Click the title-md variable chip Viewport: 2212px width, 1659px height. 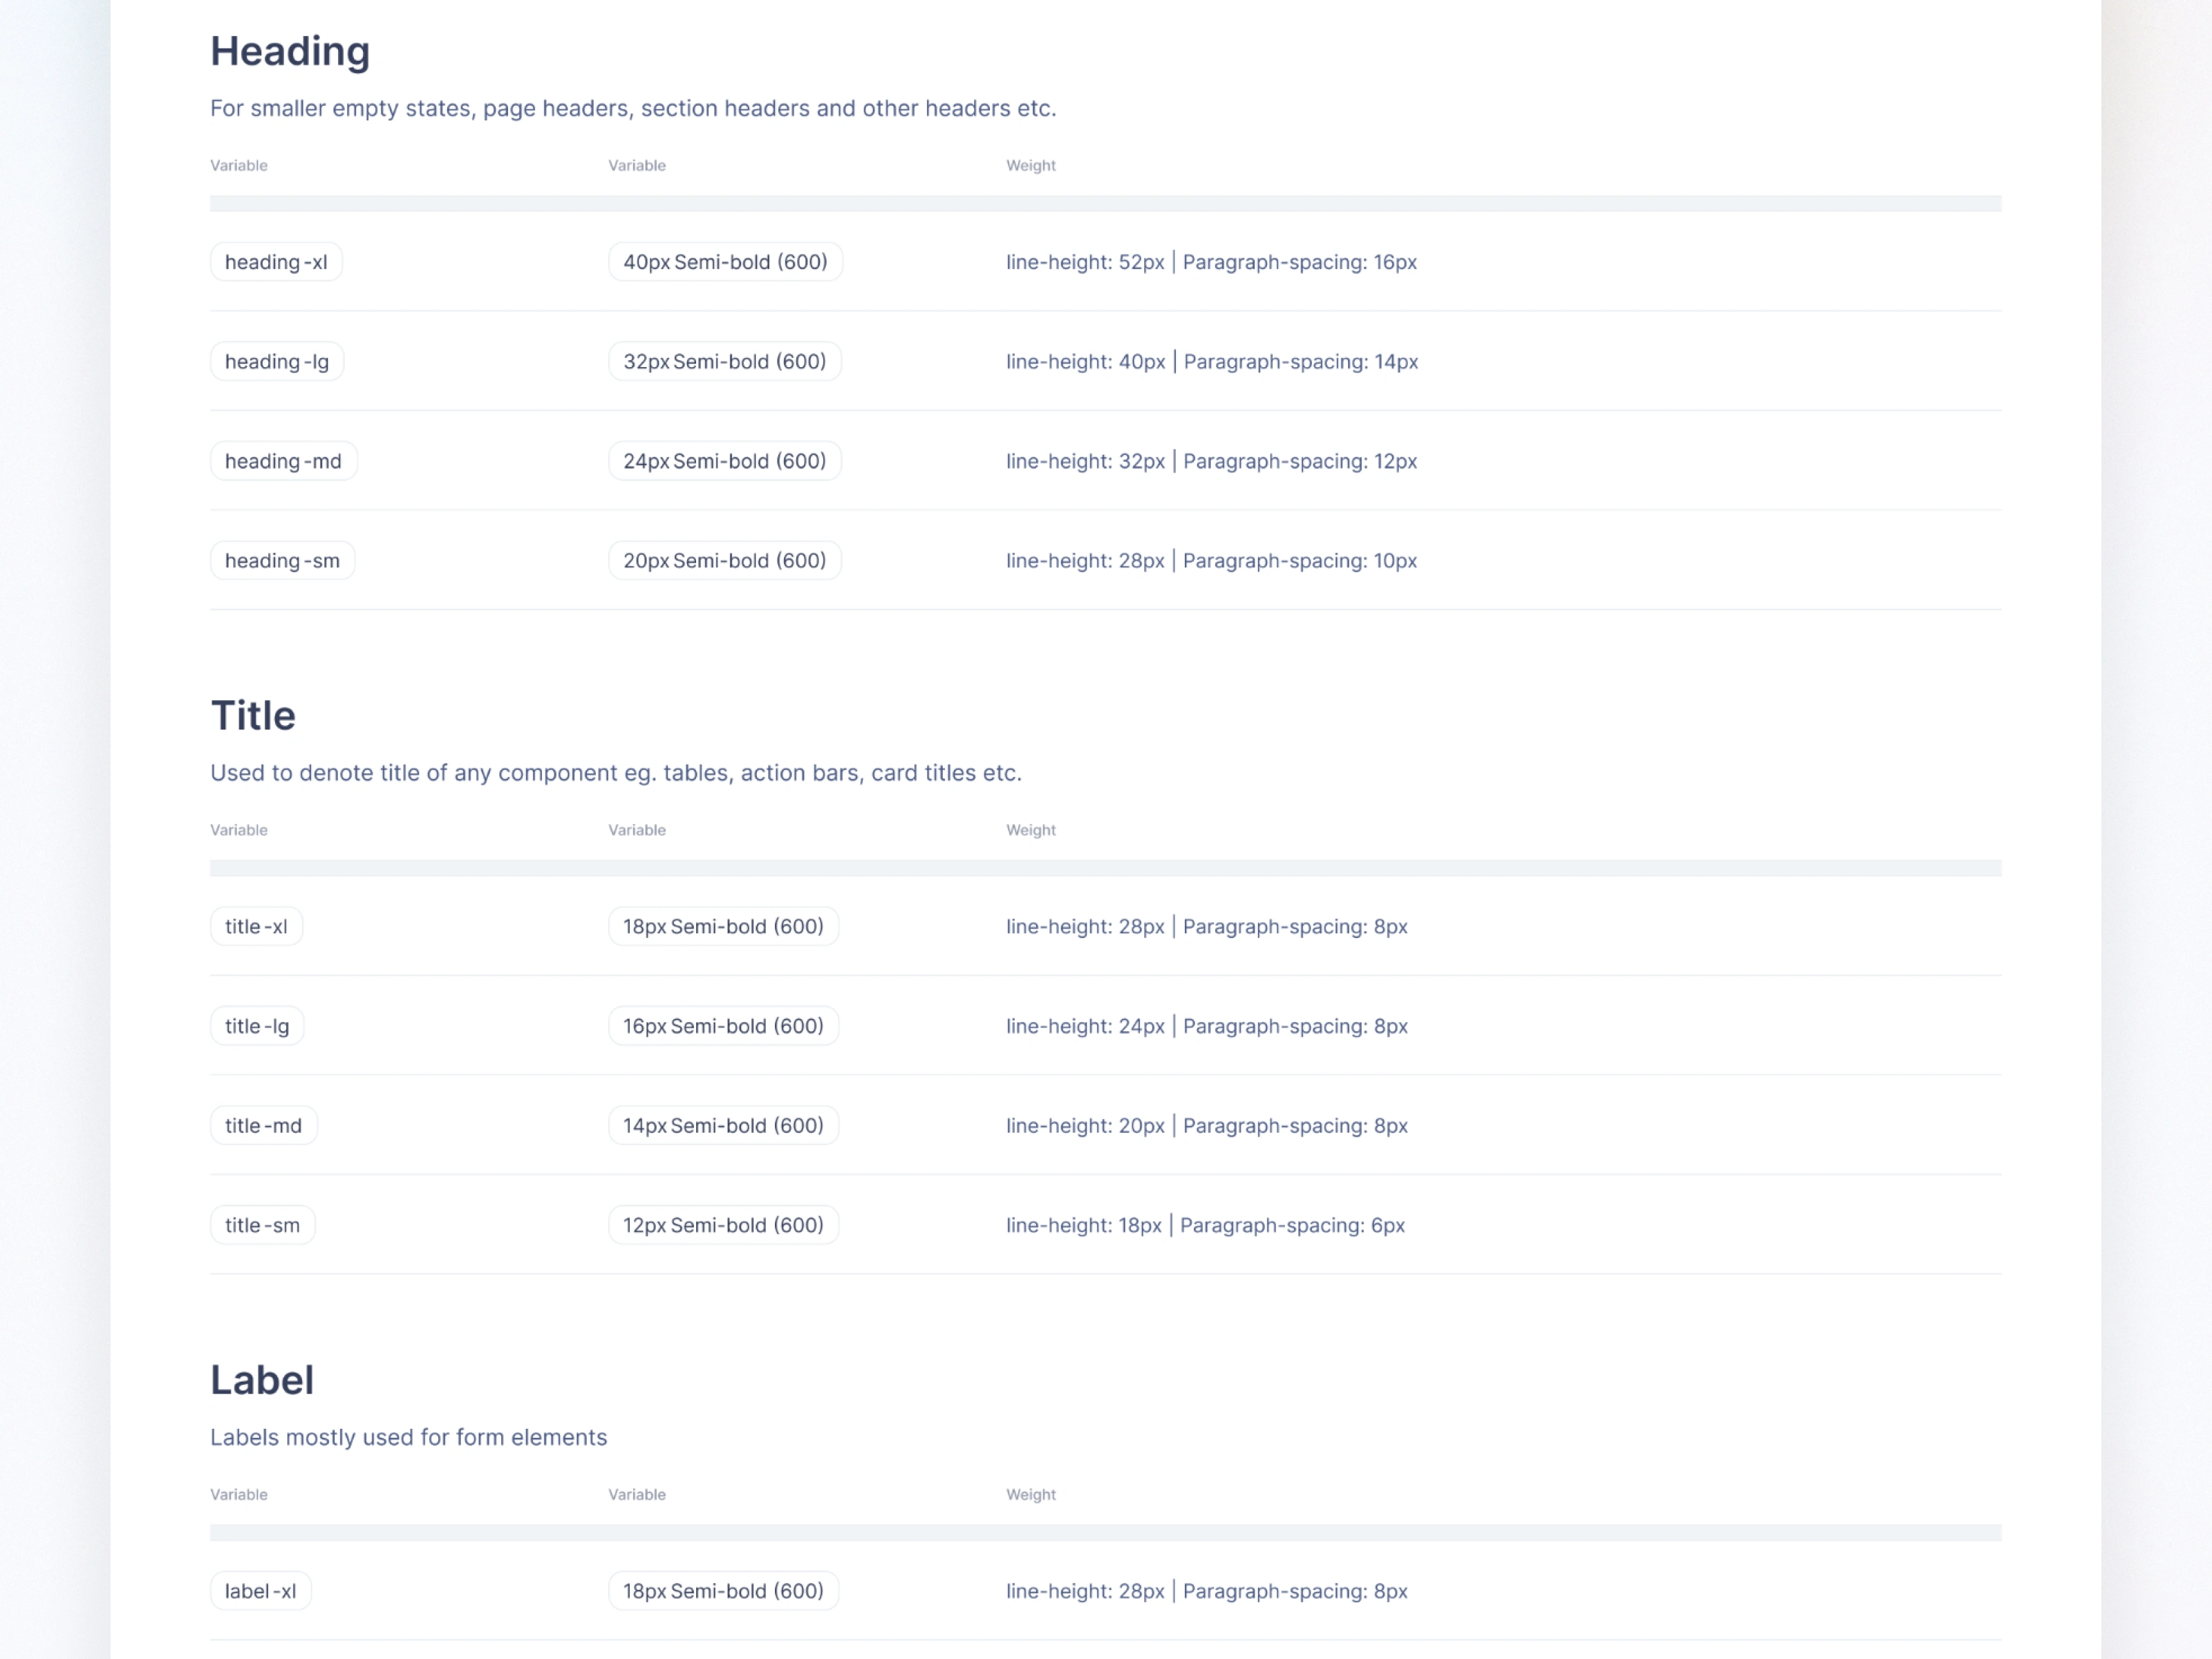click(x=263, y=1125)
